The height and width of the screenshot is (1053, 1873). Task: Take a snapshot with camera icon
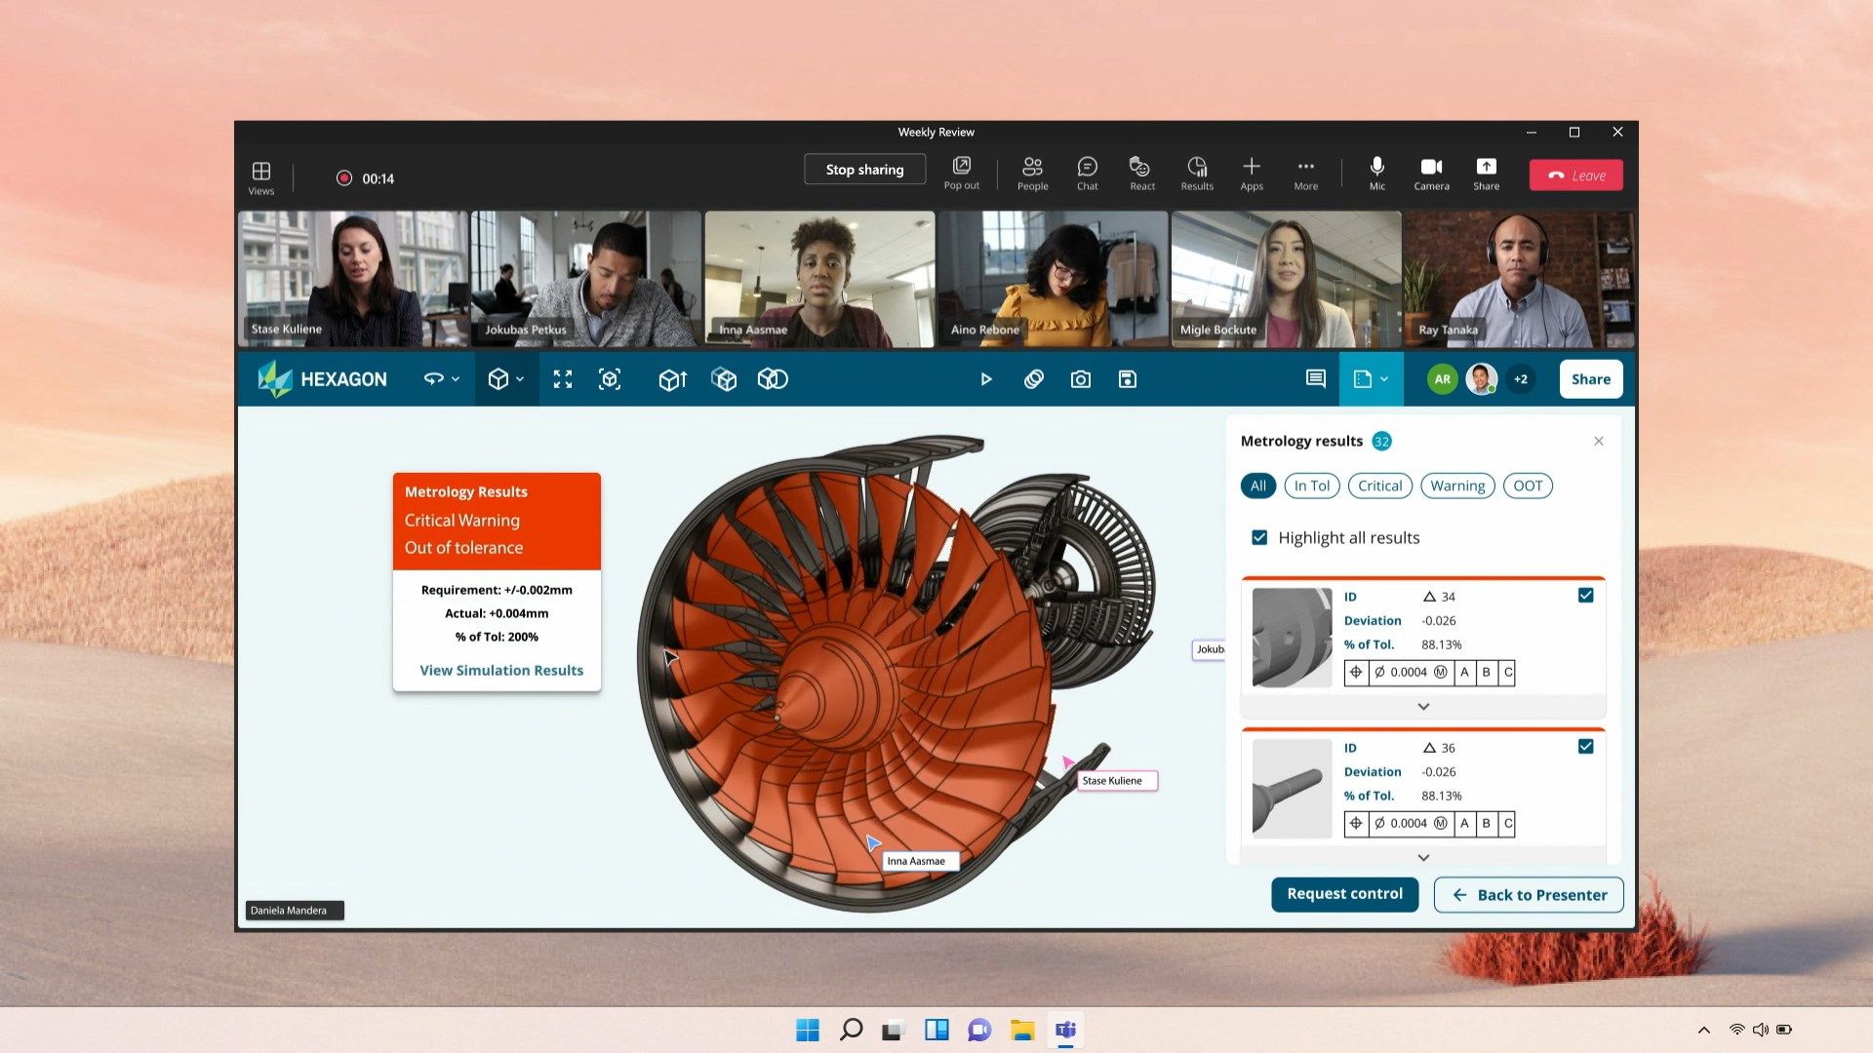coord(1081,379)
